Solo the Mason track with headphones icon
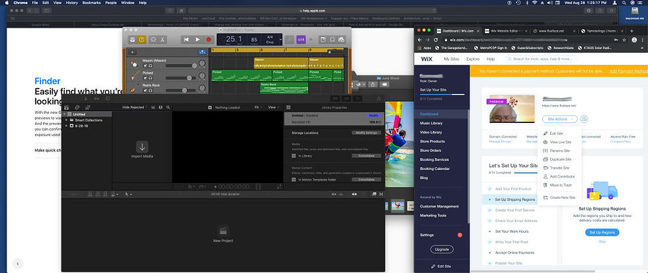 pos(151,65)
